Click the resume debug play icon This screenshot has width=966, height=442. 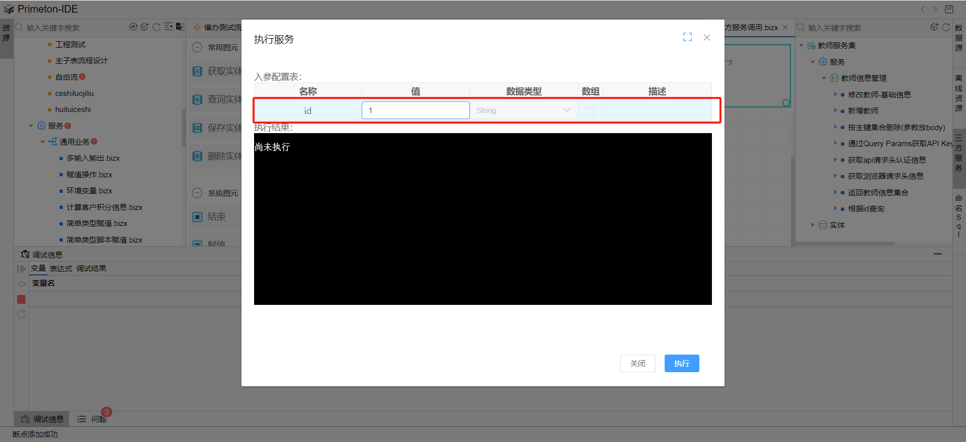click(x=21, y=269)
